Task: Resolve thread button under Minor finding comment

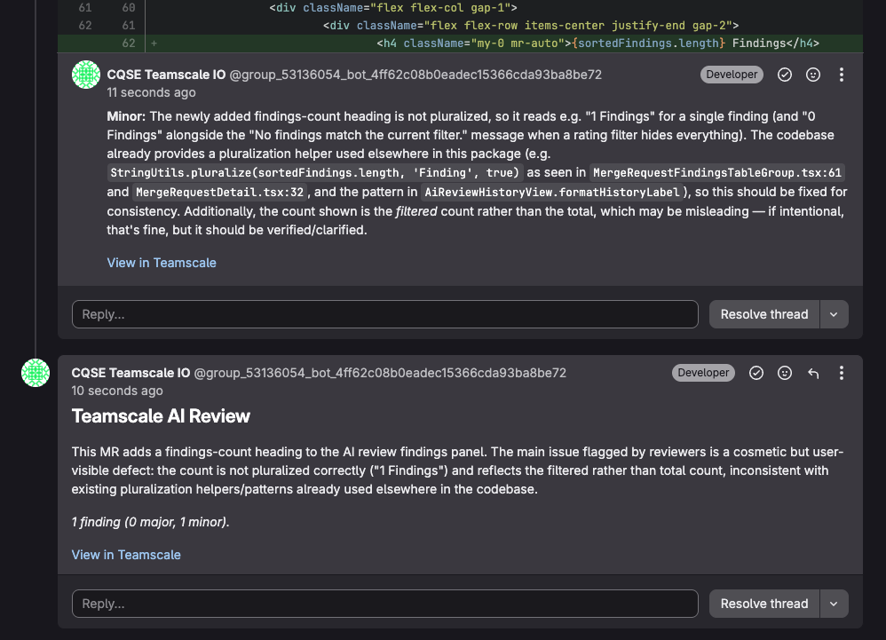Action: click(x=764, y=314)
